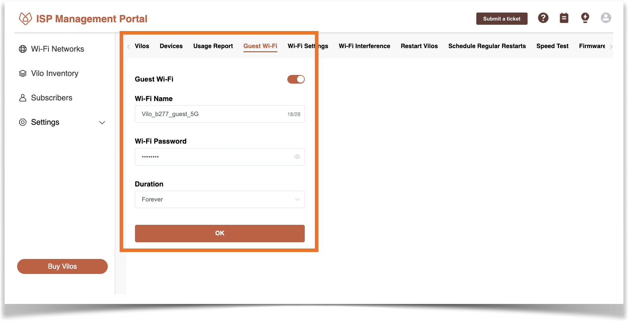The height and width of the screenshot is (321, 628).
Task: Click the Submit a ticket button
Action: [x=502, y=19]
